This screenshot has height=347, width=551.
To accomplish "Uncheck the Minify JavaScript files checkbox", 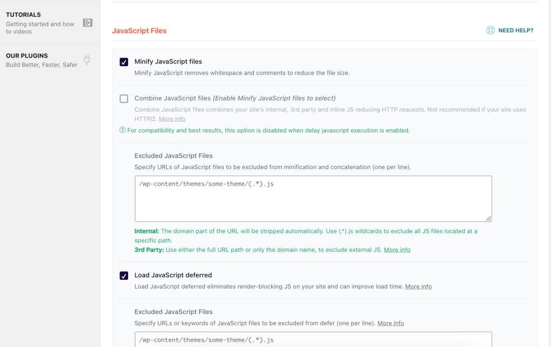I will click(x=124, y=62).
